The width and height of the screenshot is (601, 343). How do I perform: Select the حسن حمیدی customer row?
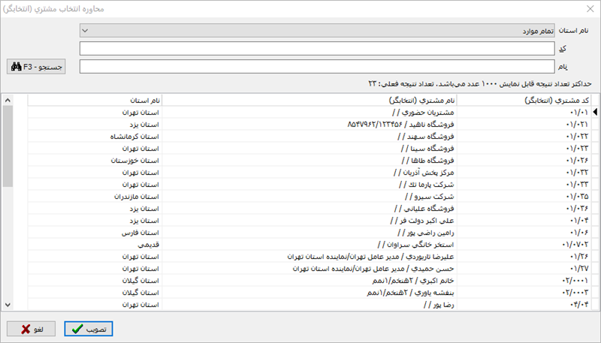click(x=310, y=268)
